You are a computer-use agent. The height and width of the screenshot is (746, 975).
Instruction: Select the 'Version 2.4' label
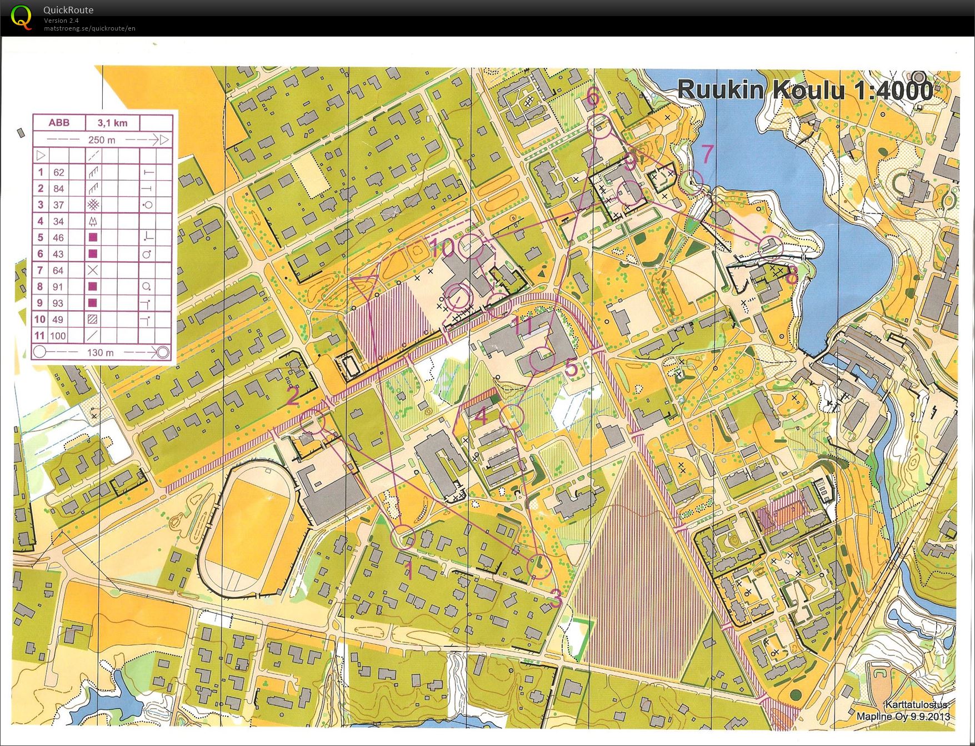[x=61, y=21]
